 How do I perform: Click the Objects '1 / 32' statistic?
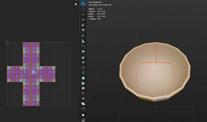tap(100, 9)
